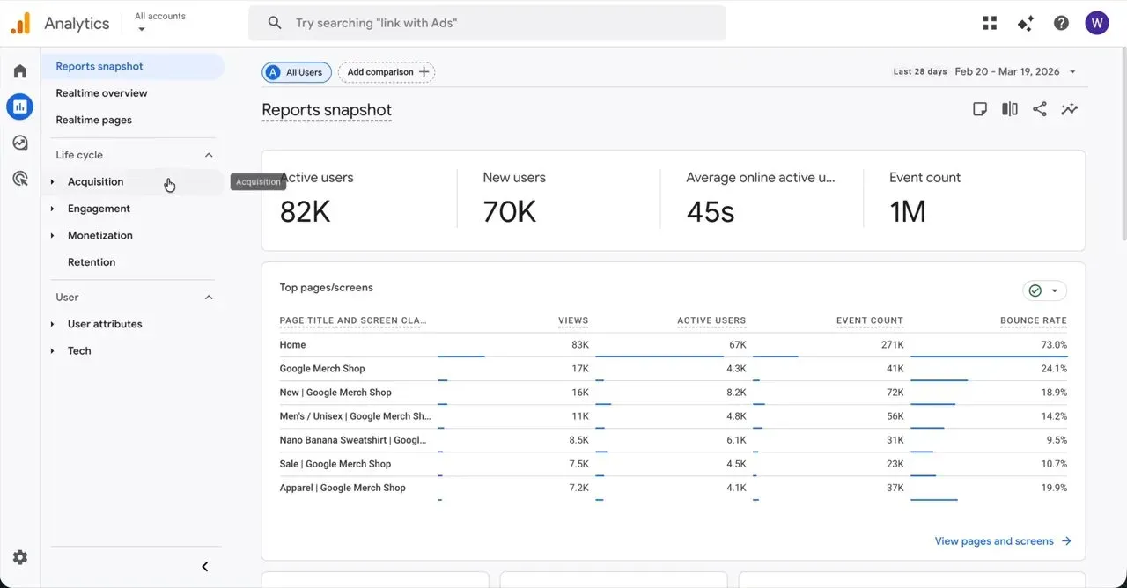
Task: Open the Google apps grid icon
Action: tap(990, 23)
